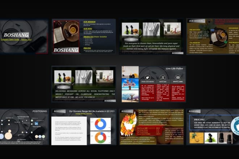Open the slide with book and tea photo
Viewport: 239px width, 159px height.
click(84, 36)
